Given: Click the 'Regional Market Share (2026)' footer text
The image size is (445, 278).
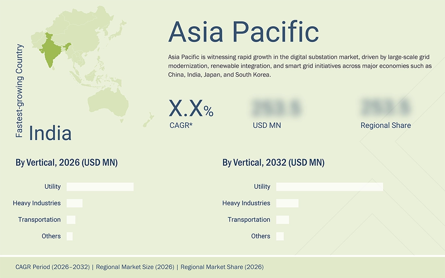Looking at the screenshot, I should click(x=222, y=267).
